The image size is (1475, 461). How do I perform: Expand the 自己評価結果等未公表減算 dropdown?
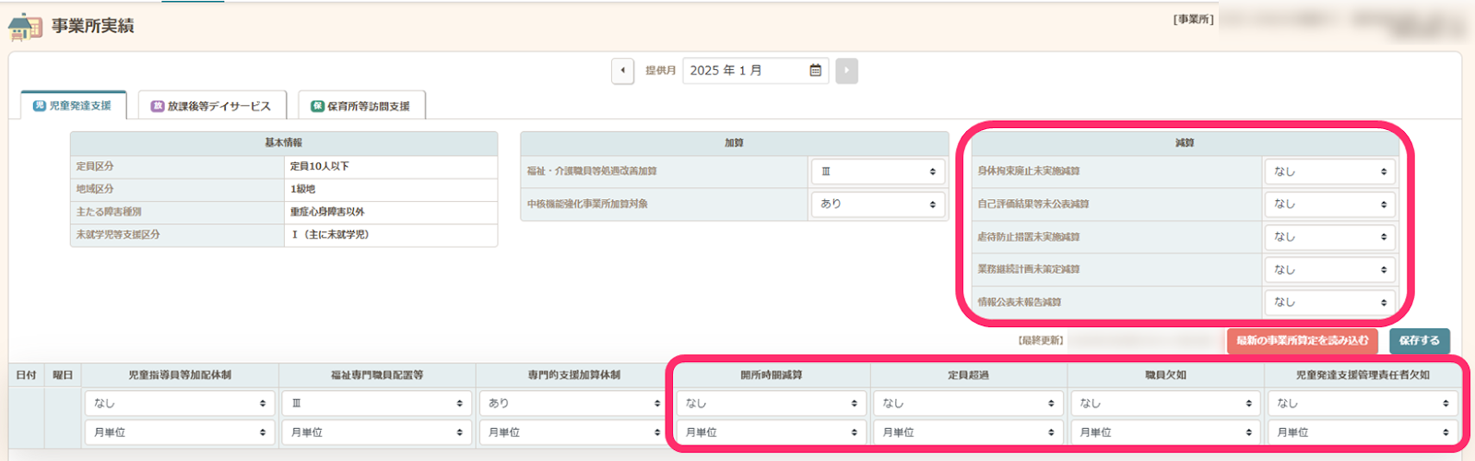point(1328,204)
